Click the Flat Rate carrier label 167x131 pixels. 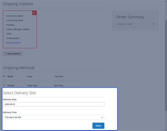click(x=58, y=76)
